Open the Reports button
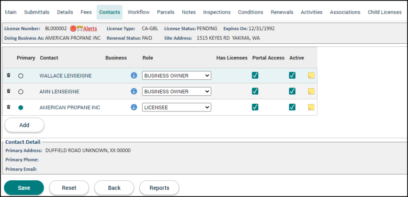 tap(159, 188)
